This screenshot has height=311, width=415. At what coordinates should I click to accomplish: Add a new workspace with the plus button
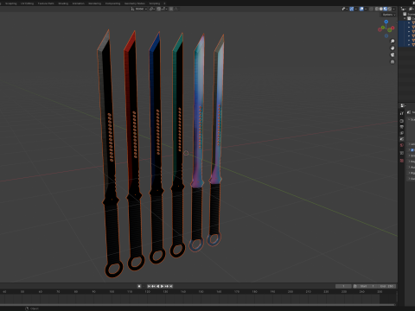click(x=164, y=3)
